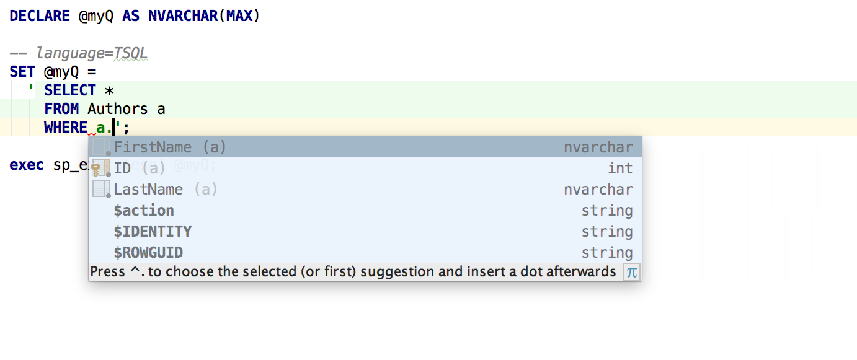Image resolution: width=857 pixels, height=360 pixels.
Task: Click the SELECT keyword in the string
Action: [x=70, y=90]
